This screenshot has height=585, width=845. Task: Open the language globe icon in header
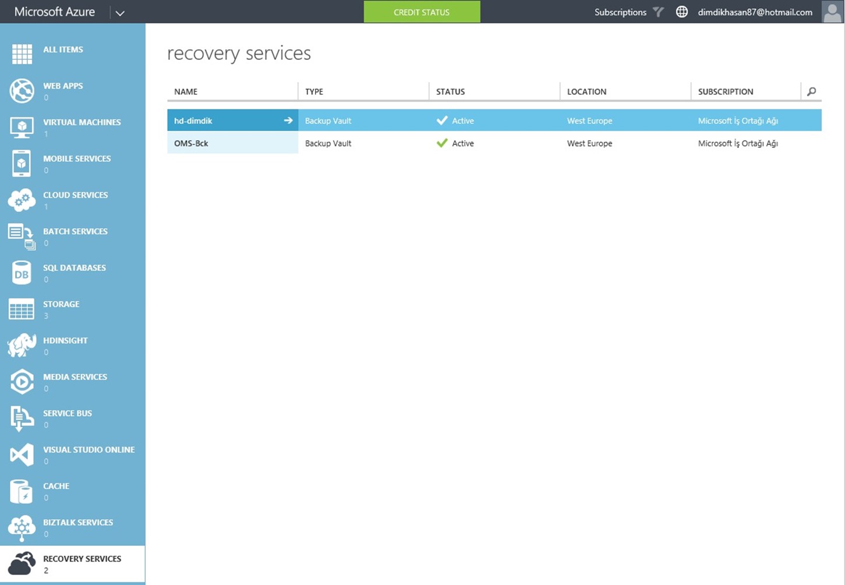681,12
